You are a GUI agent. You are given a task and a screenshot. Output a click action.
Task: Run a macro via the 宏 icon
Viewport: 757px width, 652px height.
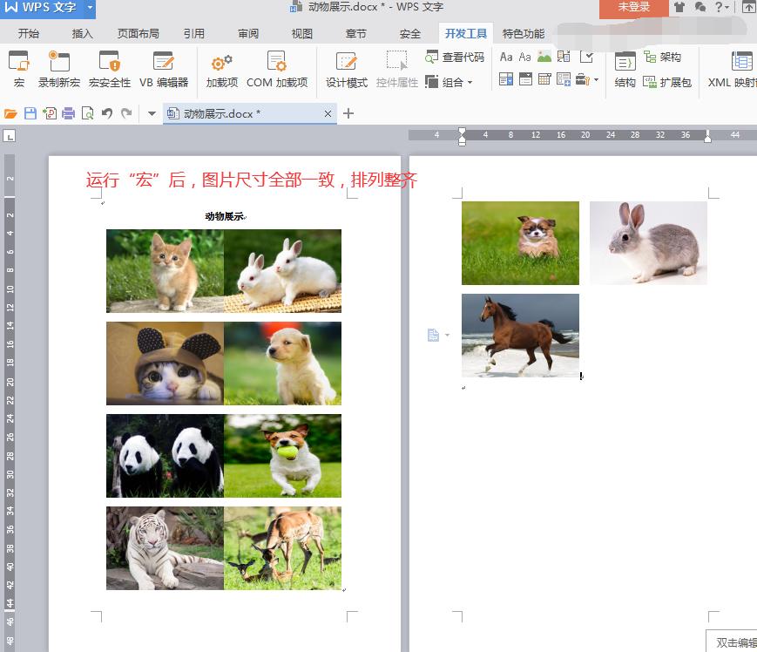tap(18, 68)
